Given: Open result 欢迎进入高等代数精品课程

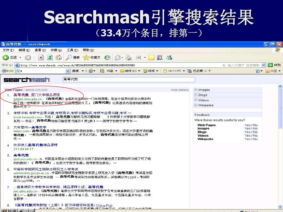Looking at the screenshot, I should pyautogui.click(x=35, y=145).
